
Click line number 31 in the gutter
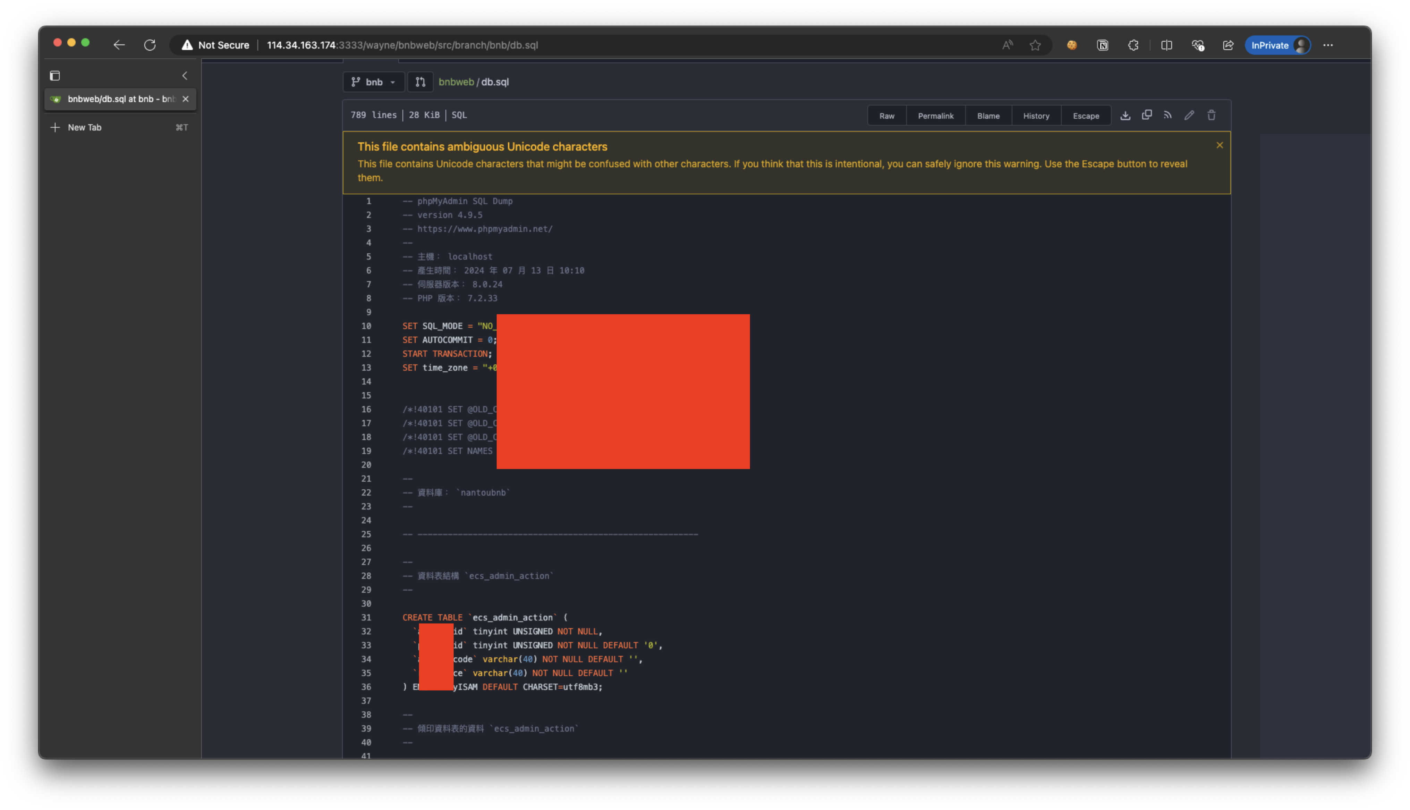pos(366,617)
